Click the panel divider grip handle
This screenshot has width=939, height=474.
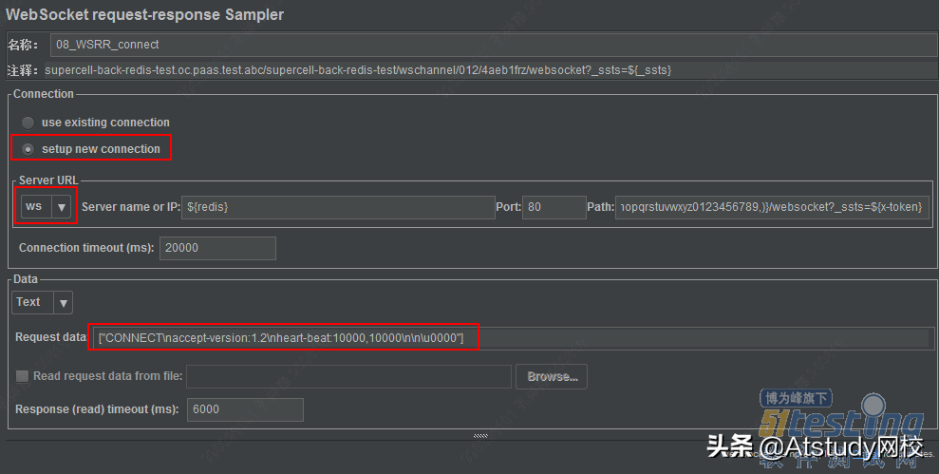(480, 436)
